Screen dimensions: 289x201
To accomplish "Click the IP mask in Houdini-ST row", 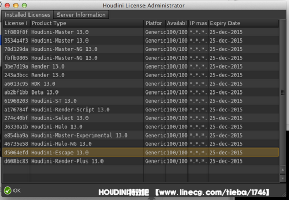I will (x=198, y=101).
